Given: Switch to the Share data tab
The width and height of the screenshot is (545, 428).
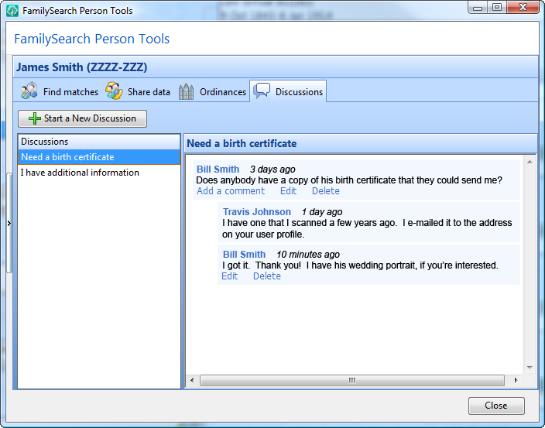Looking at the screenshot, I should tap(138, 91).
